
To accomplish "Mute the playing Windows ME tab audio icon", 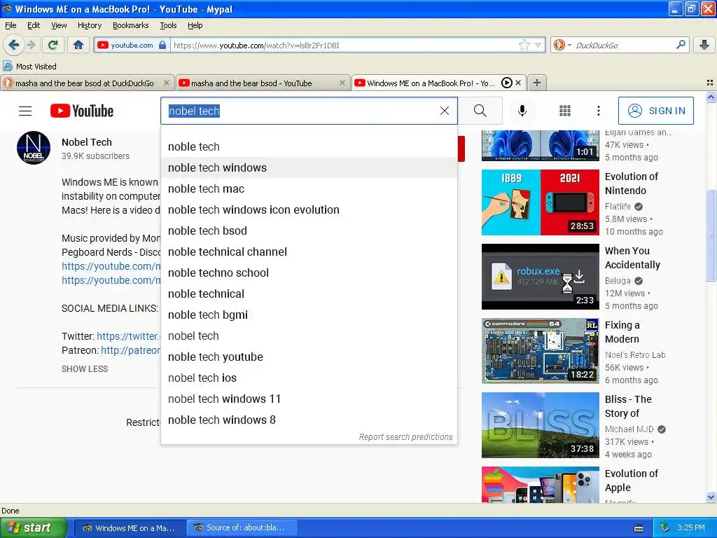I will (506, 83).
